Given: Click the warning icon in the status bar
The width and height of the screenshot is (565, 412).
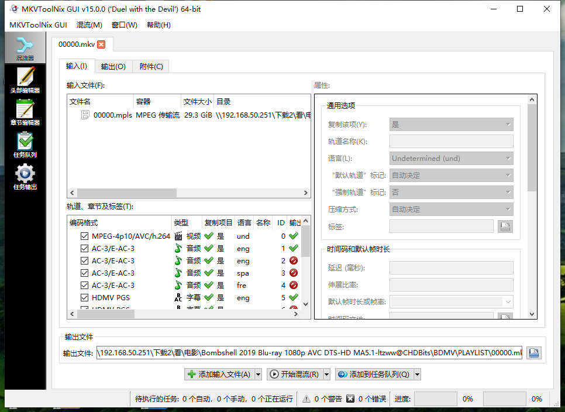Looking at the screenshot, I should tap(307, 399).
